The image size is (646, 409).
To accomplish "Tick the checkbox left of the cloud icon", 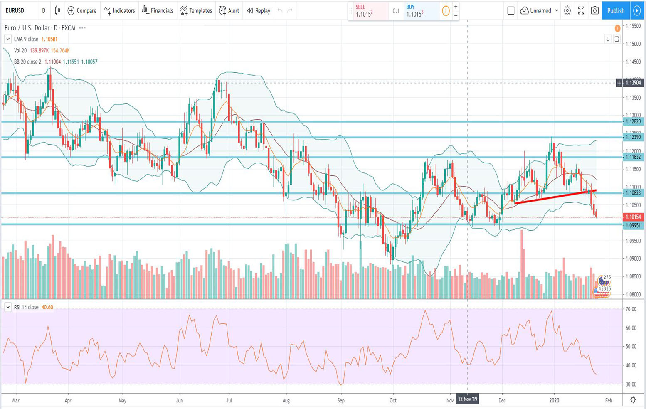I will pyautogui.click(x=511, y=11).
